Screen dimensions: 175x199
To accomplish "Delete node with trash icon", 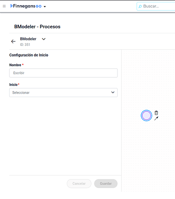I will (156, 113).
